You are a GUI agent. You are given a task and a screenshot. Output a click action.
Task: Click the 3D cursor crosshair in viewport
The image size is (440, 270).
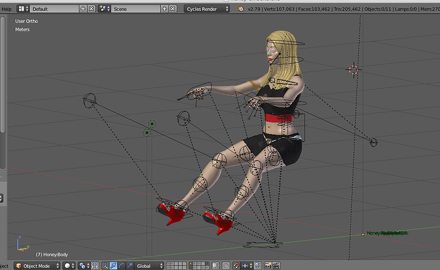coord(353,70)
